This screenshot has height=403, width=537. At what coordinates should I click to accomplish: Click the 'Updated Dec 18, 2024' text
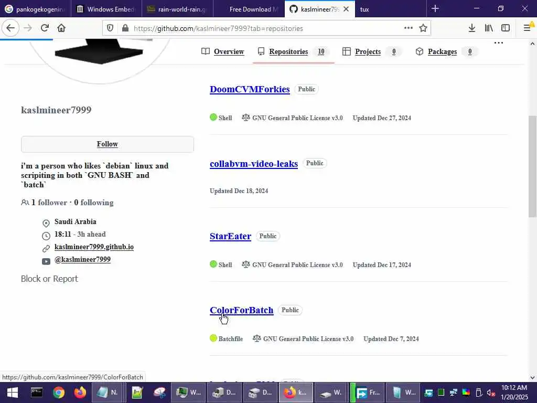239,191
